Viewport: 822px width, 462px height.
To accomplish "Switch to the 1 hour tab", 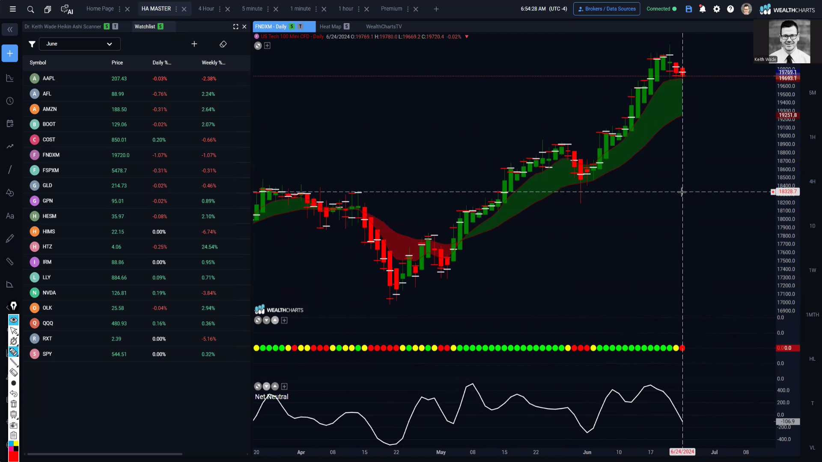I will 346,9.
